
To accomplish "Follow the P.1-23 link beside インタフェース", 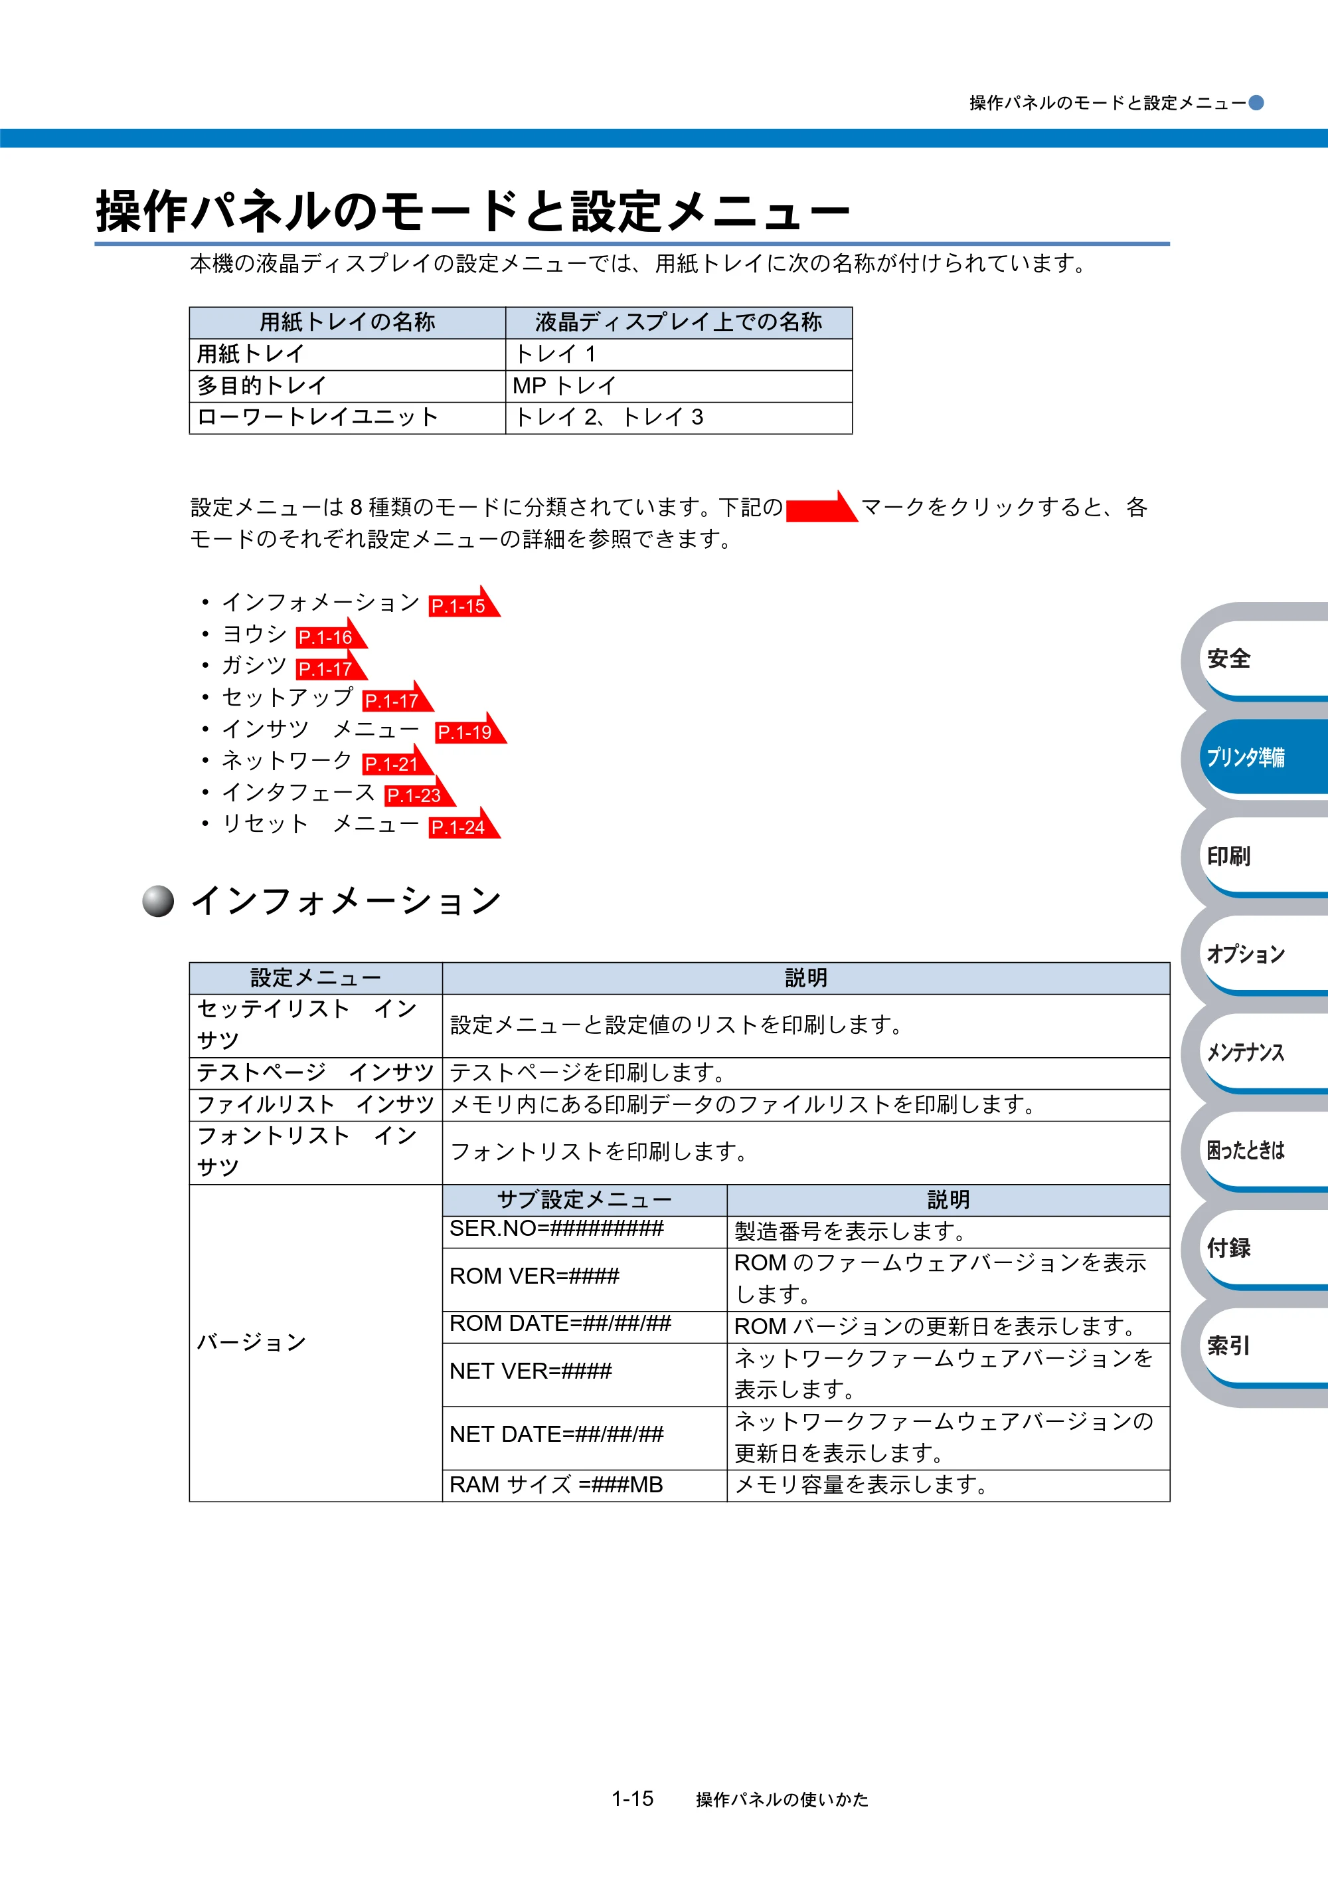I will tap(418, 795).
